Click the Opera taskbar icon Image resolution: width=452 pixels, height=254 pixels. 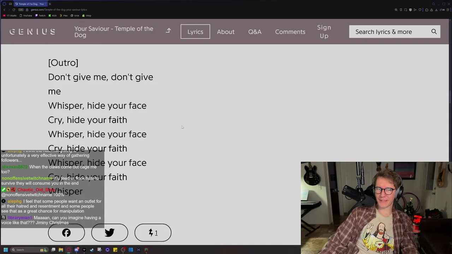(x=69, y=250)
